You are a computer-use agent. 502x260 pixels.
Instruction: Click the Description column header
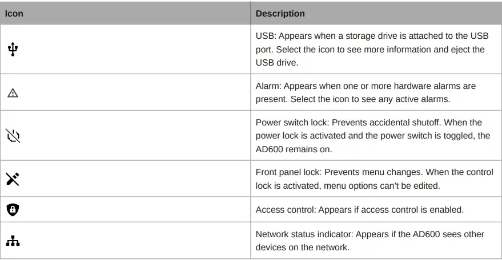coord(280,13)
